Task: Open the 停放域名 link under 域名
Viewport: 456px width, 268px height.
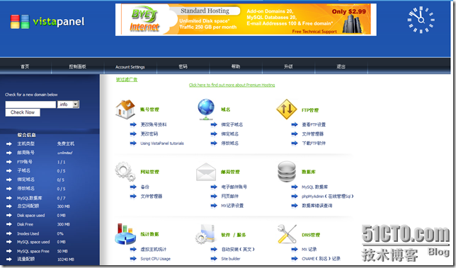Action: point(229,143)
